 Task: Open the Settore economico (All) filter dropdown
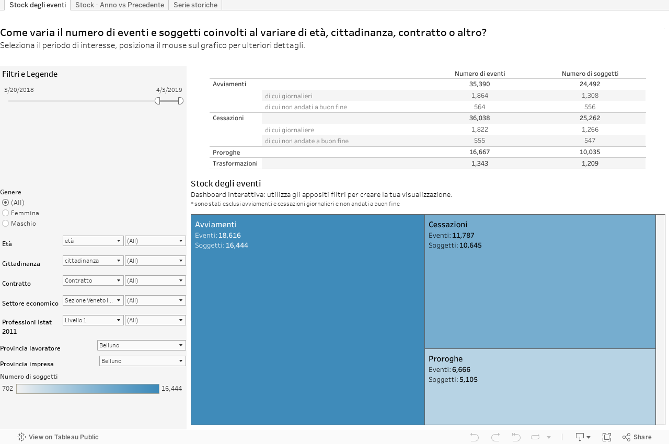tap(155, 300)
